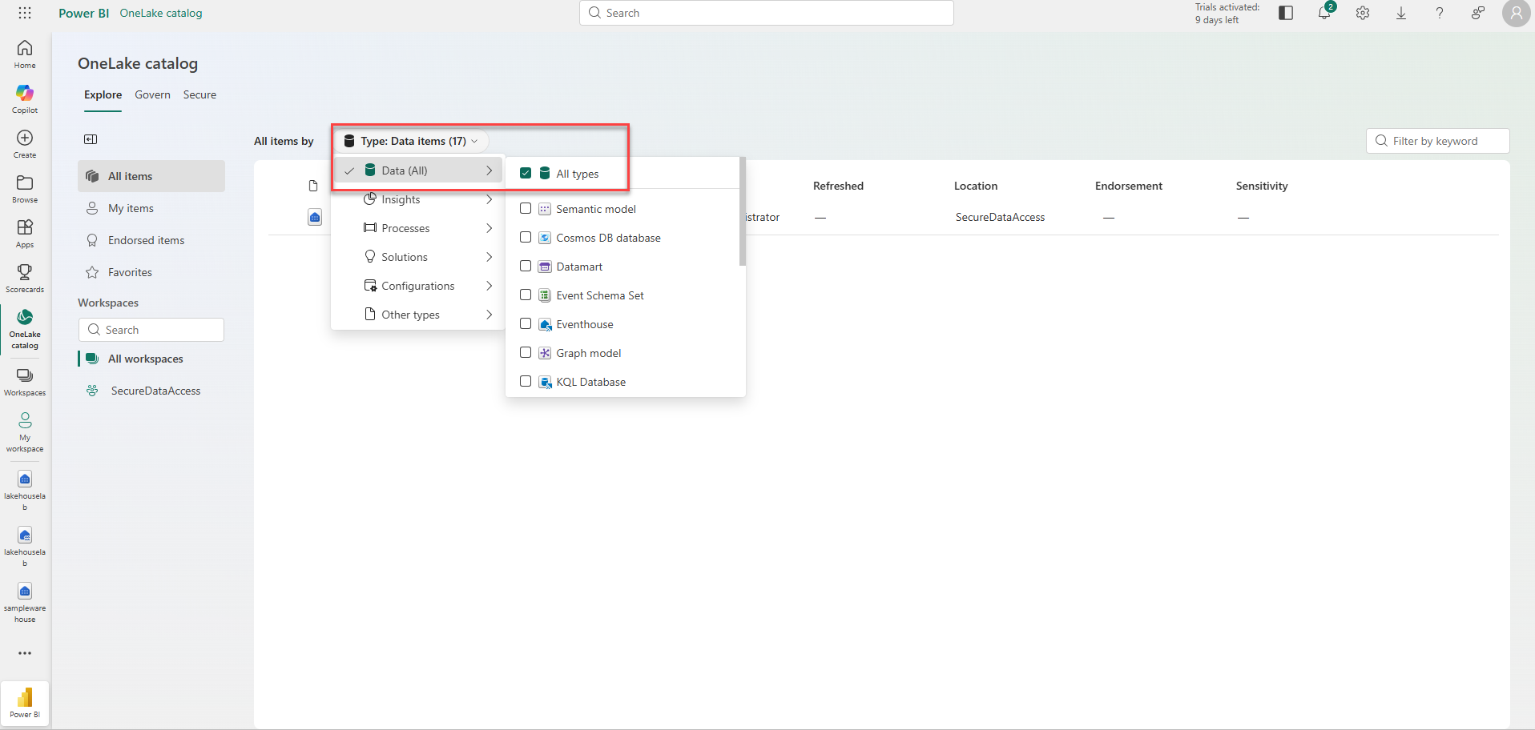Image resolution: width=1535 pixels, height=730 pixels.
Task: Open Apps in the left rail
Action: (25, 234)
